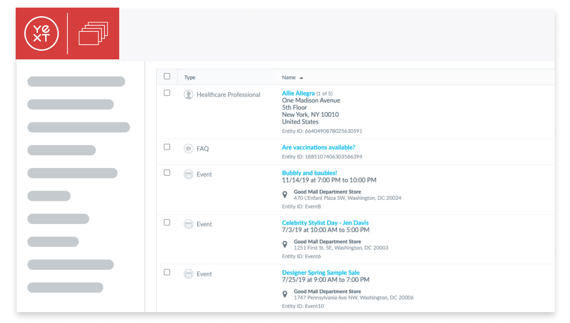Check the Celebrity Stylist Day row checkbox
This screenshot has width=570, height=323.
click(167, 222)
